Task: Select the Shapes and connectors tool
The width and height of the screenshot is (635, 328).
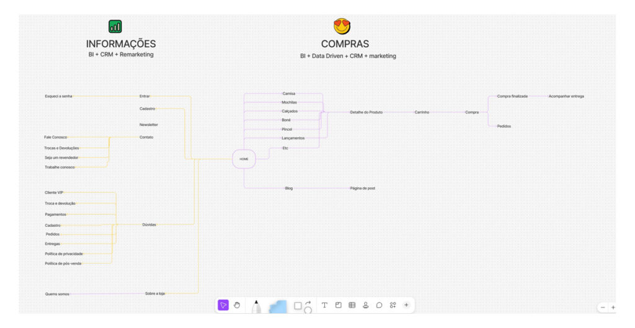Action: (302, 306)
